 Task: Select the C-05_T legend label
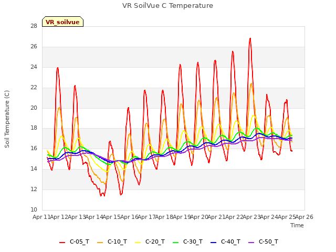[79, 241]
